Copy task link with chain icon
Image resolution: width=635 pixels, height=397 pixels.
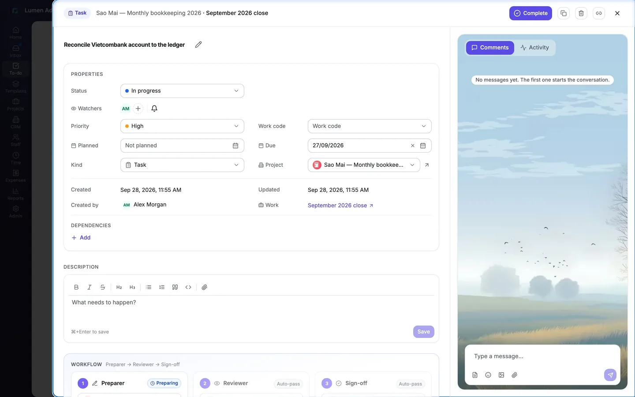coord(599,13)
